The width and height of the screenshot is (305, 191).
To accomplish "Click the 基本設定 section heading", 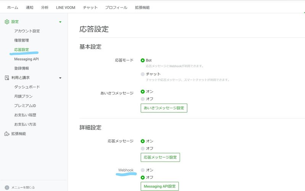I will (90, 47).
